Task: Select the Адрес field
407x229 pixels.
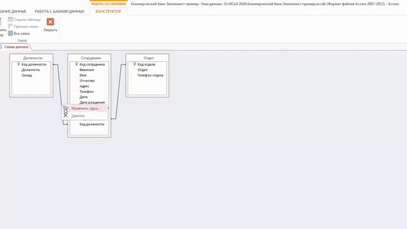Action: (x=85, y=87)
